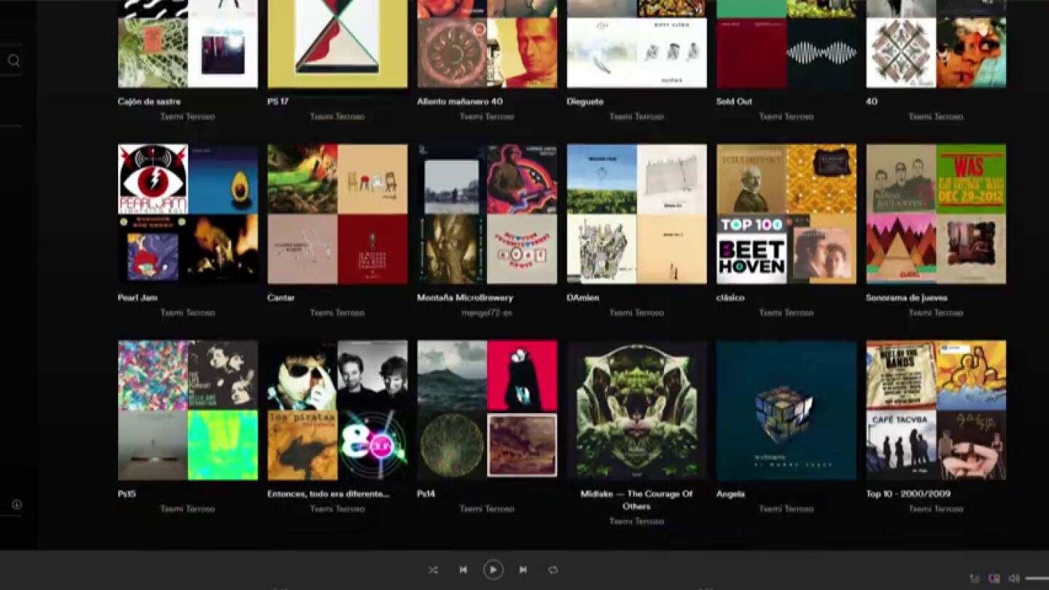Open Txemi Terroso under clásico
The width and height of the screenshot is (1049, 590).
pyautogui.click(x=787, y=312)
